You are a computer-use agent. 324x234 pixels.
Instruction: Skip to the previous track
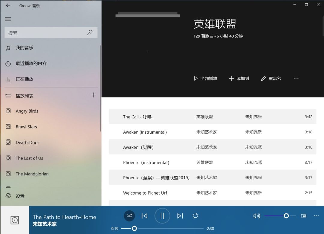tap(144, 216)
